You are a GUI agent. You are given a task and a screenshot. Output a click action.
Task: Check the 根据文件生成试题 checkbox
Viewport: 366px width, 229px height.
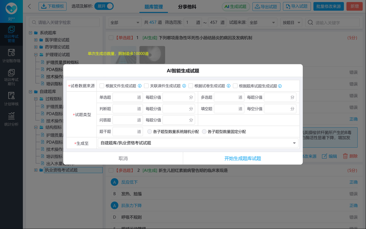coord(102,86)
